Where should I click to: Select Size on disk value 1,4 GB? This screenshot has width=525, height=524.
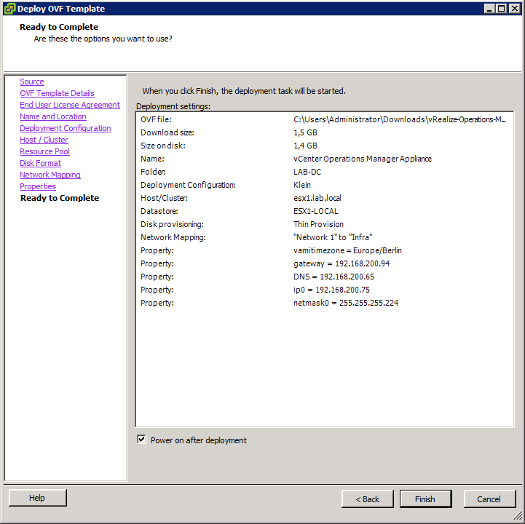[305, 146]
